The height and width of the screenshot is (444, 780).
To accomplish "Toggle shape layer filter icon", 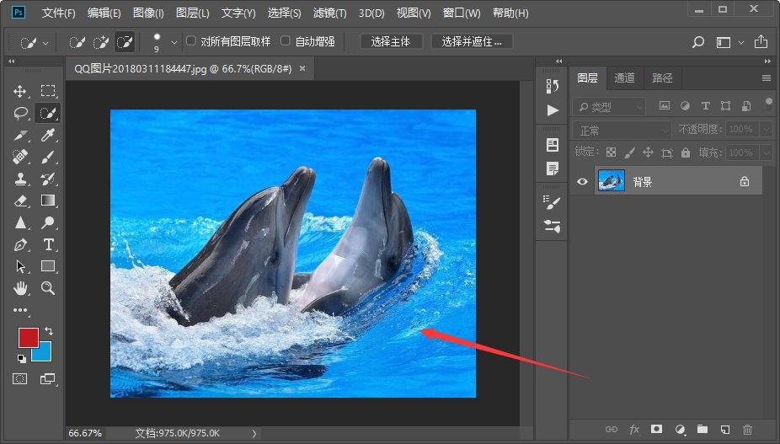I will tap(726, 105).
